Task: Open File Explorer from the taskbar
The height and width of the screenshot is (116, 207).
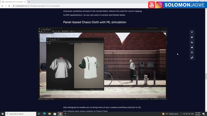Action: (x=49, y=114)
